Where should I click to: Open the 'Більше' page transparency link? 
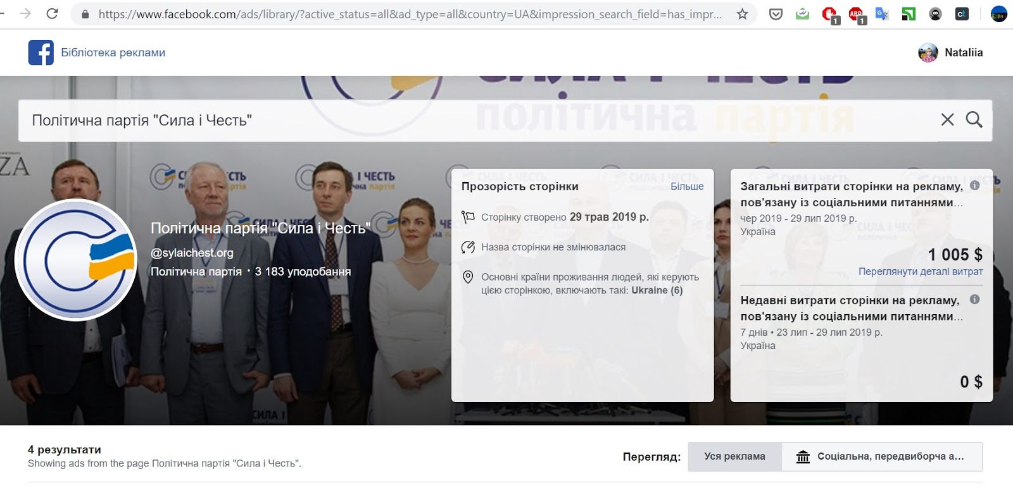(x=687, y=186)
